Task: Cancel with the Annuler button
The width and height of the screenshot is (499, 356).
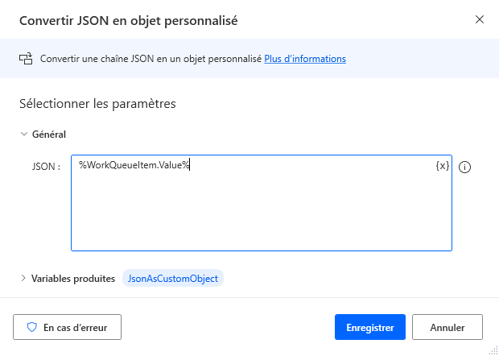Action: 447,328
